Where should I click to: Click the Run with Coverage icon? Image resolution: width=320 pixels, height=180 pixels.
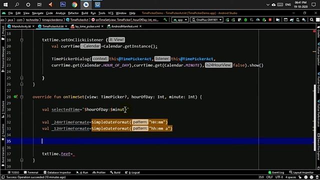coord(252,20)
